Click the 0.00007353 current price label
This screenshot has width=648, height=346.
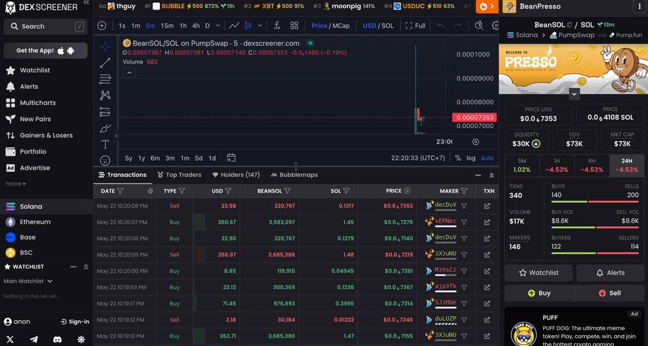coord(474,117)
